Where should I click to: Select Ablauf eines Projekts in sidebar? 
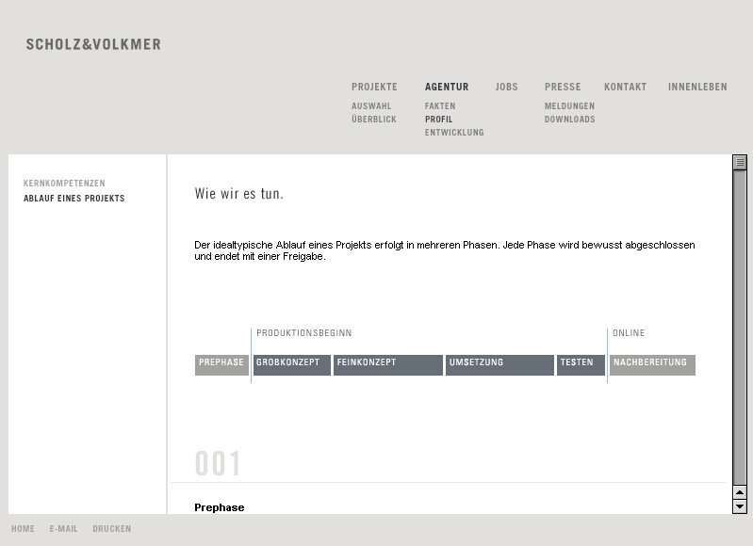[x=74, y=198]
